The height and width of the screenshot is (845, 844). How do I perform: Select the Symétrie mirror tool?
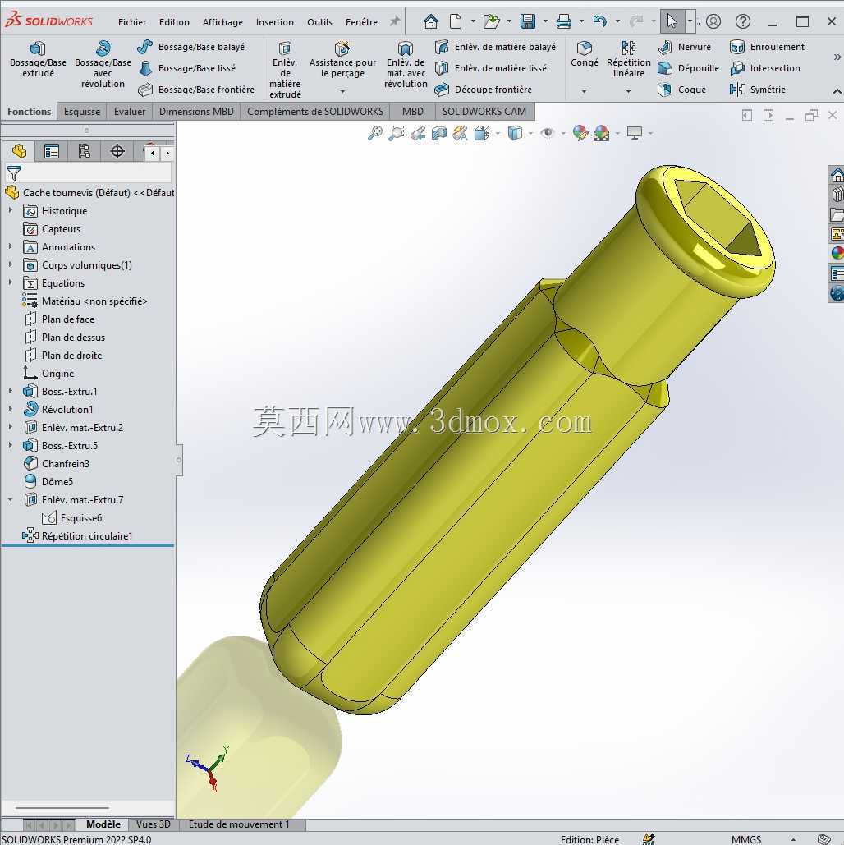[x=758, y=90]
